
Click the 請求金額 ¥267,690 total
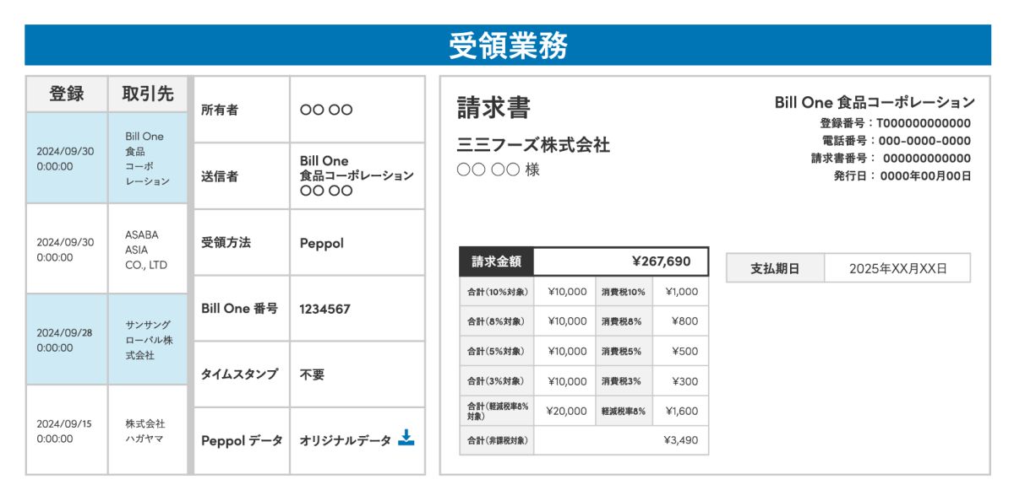click(622, 261)
